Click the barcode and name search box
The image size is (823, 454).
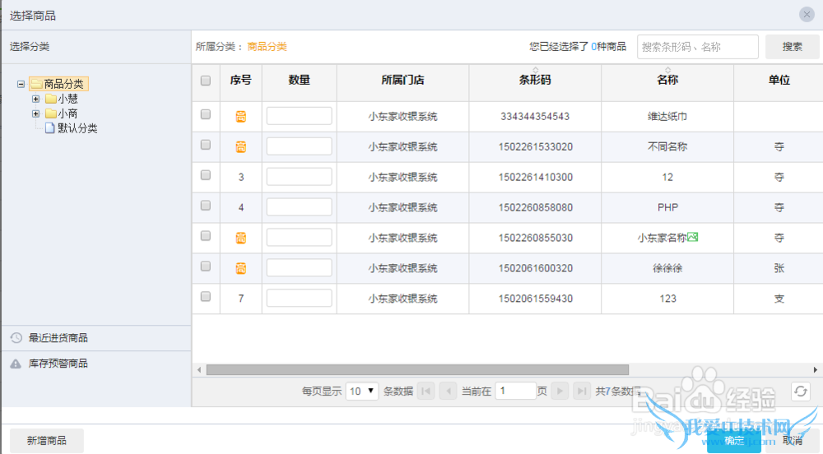pyautogui.click(x=697, y=47)
